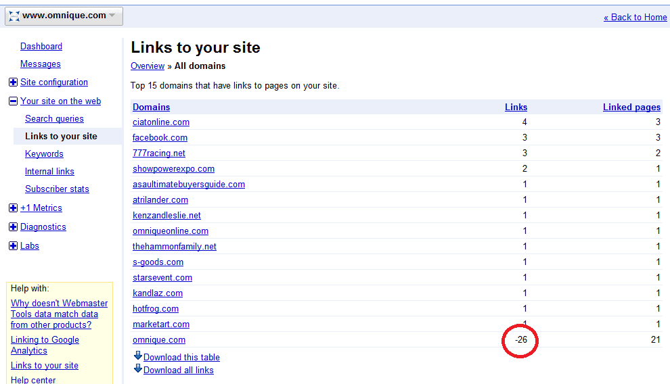
Task: Click the download arrow icon beside Download this table
Action: (138, 356)
